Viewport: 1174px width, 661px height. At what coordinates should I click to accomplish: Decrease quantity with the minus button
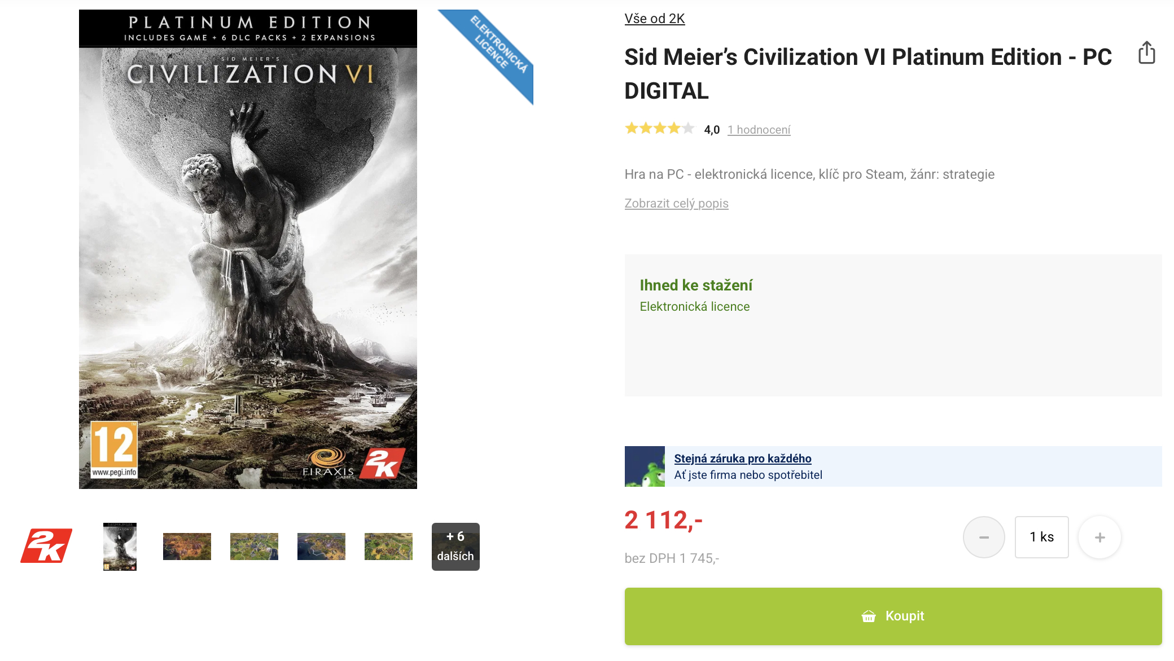pos(984,537)
